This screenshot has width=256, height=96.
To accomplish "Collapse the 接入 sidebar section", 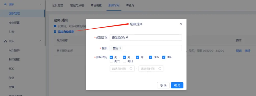I will click(x=40, y=41).
